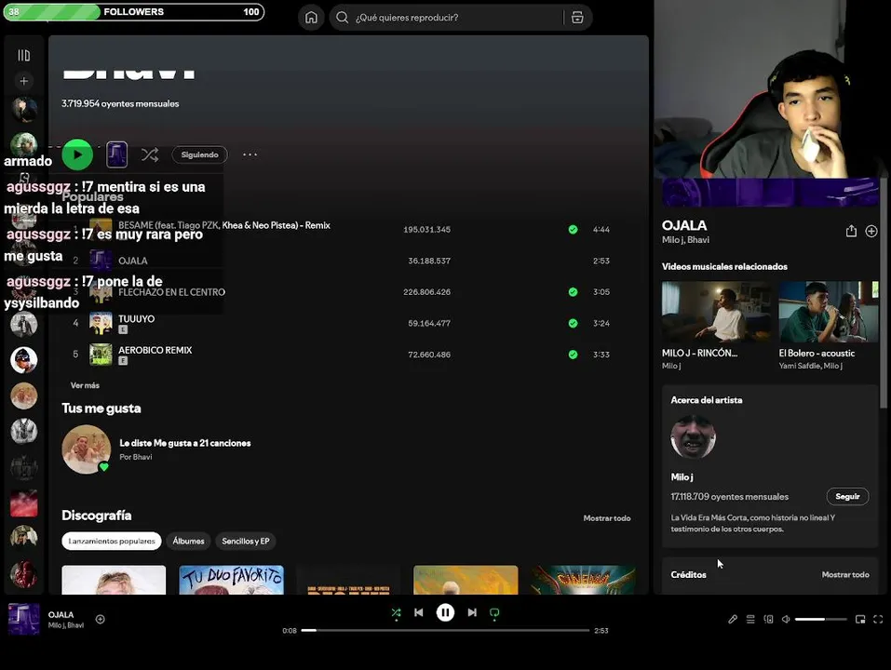Skip to previous track
This screenshot has height=670, width=891.
coord(419,612)
